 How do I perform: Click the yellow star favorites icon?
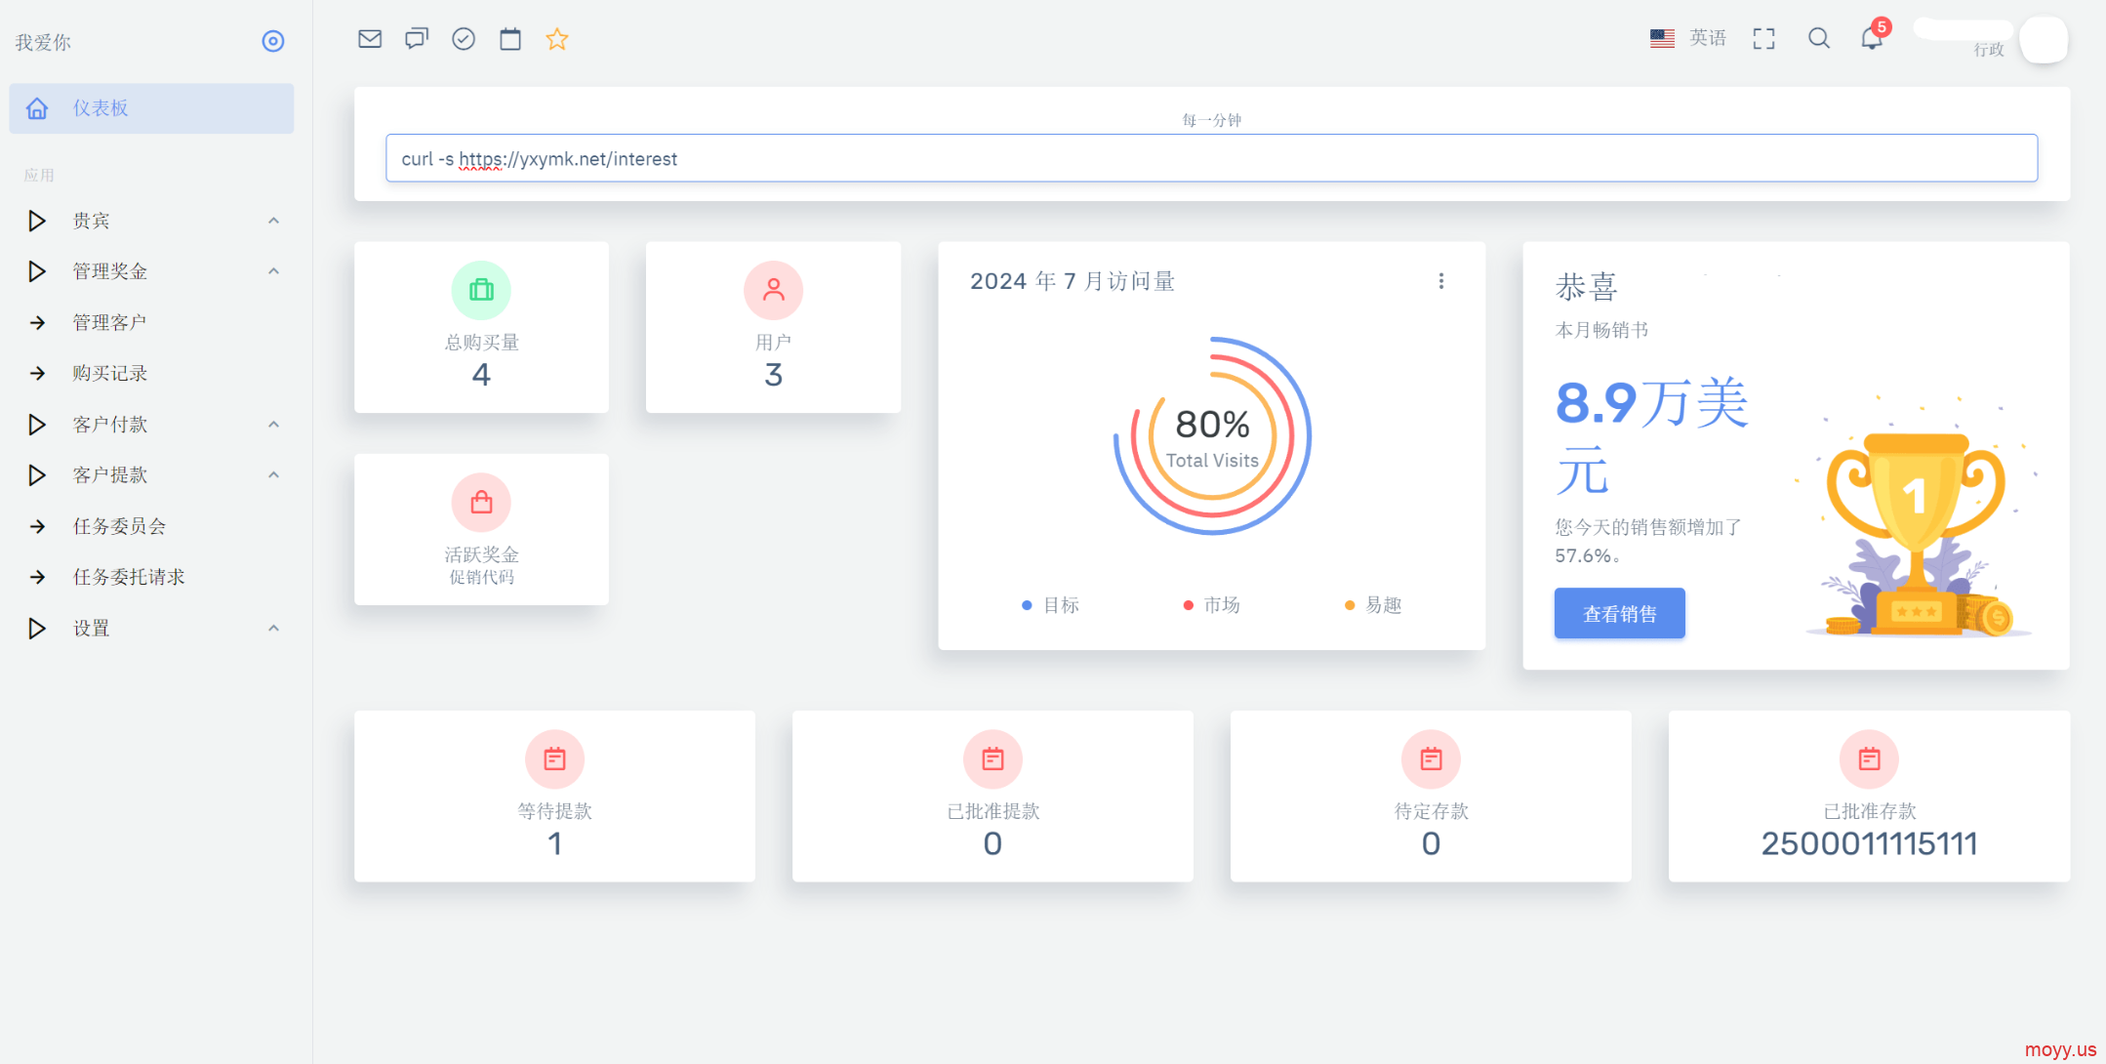pyautogui.click(x=557, y=39)
